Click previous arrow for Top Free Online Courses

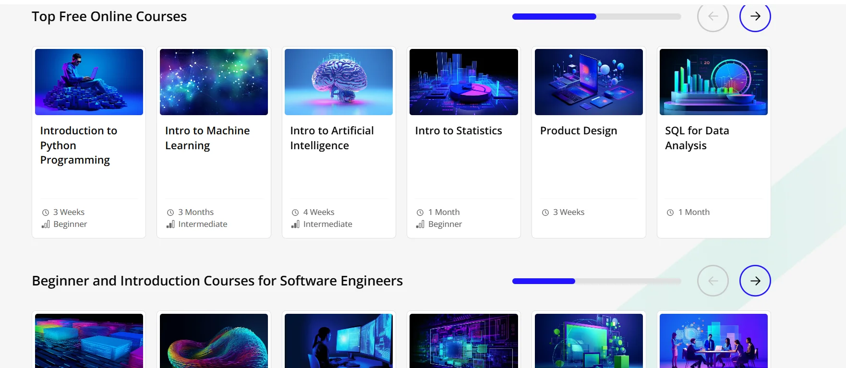click(x=713, y=16)
